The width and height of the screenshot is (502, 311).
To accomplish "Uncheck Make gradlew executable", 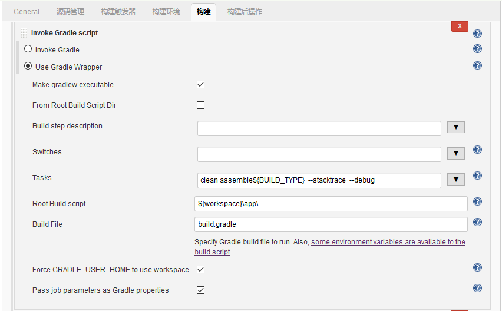I will (x=201, y=84).
